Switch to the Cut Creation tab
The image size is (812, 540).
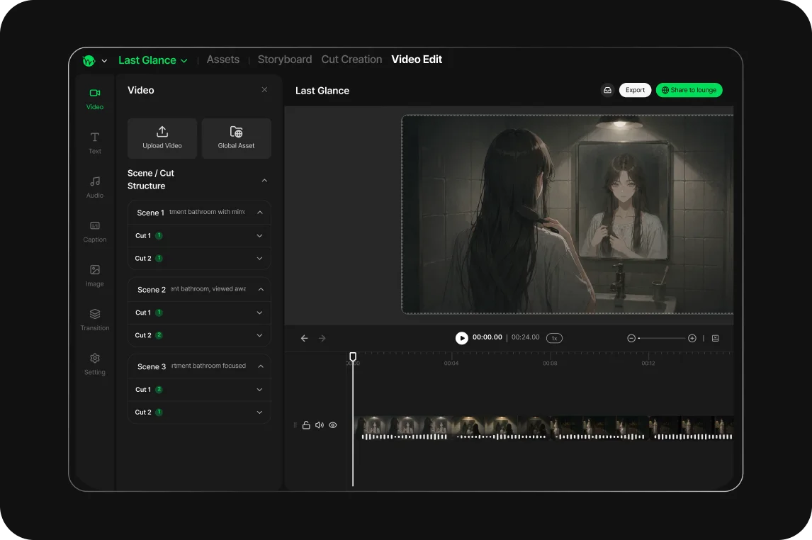[x=351, y=60]
